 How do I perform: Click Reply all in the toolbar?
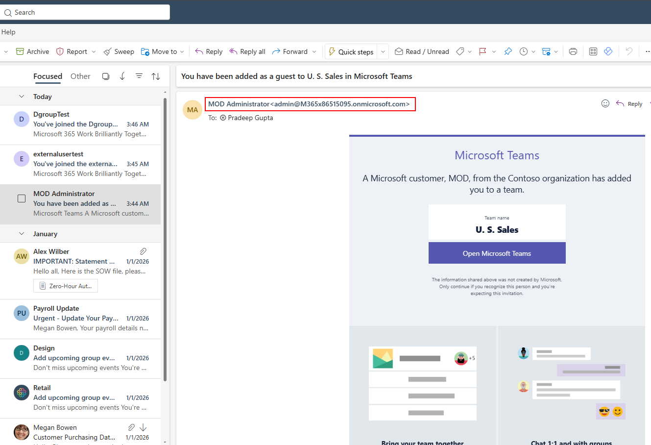click(x=247, y=51)
